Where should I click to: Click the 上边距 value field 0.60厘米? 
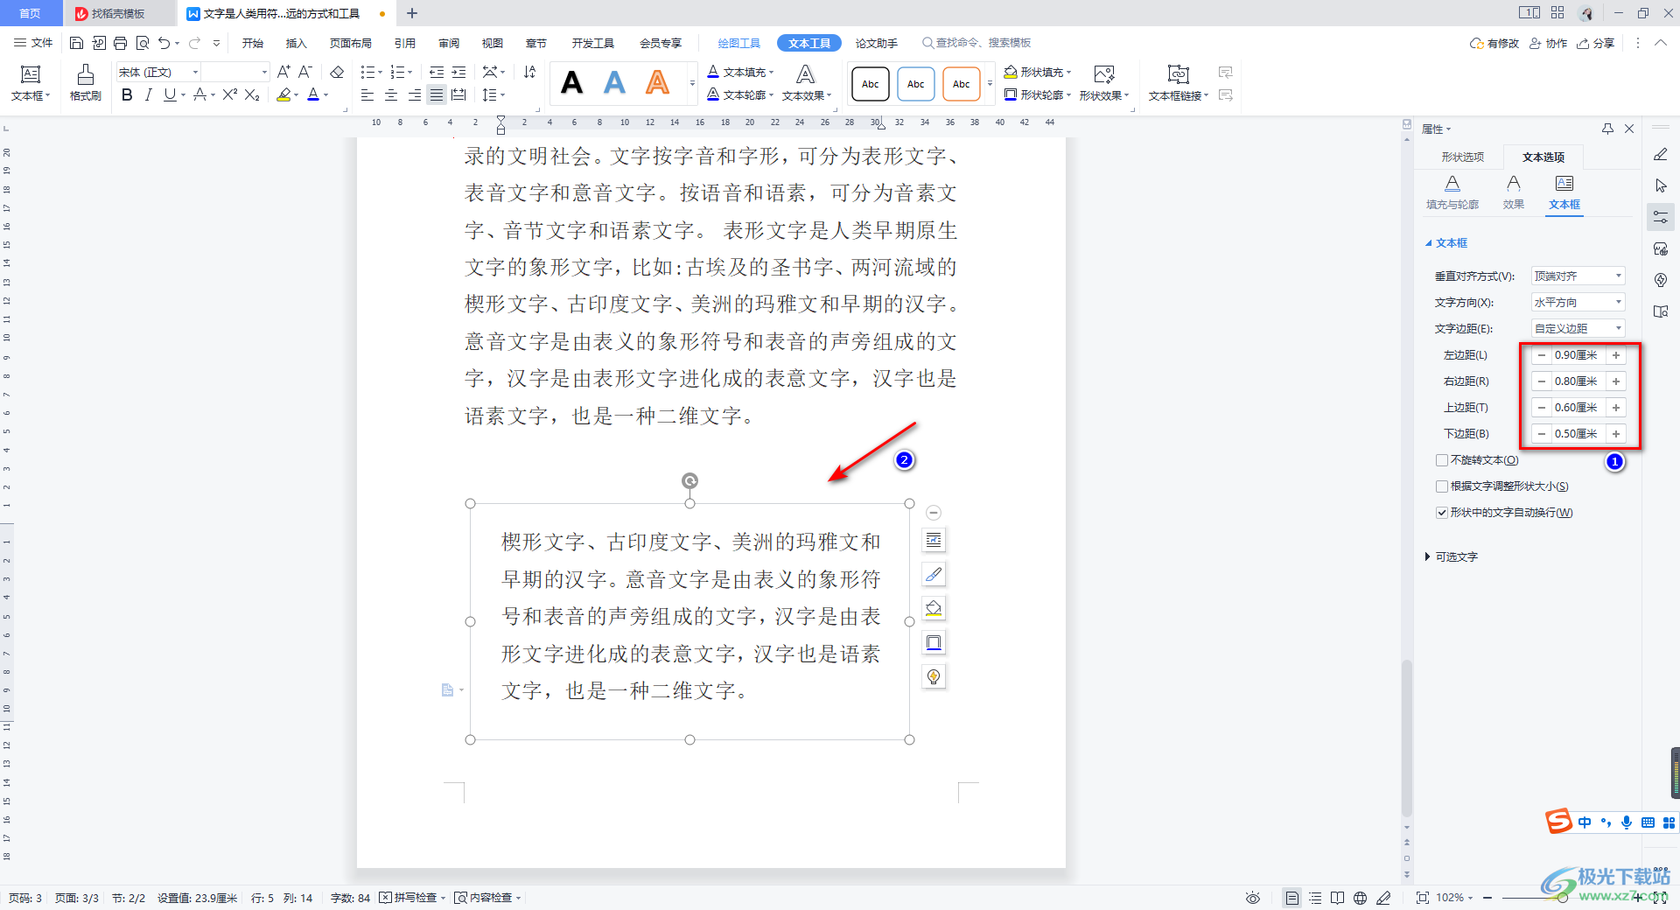click(x=1578, y=408)
